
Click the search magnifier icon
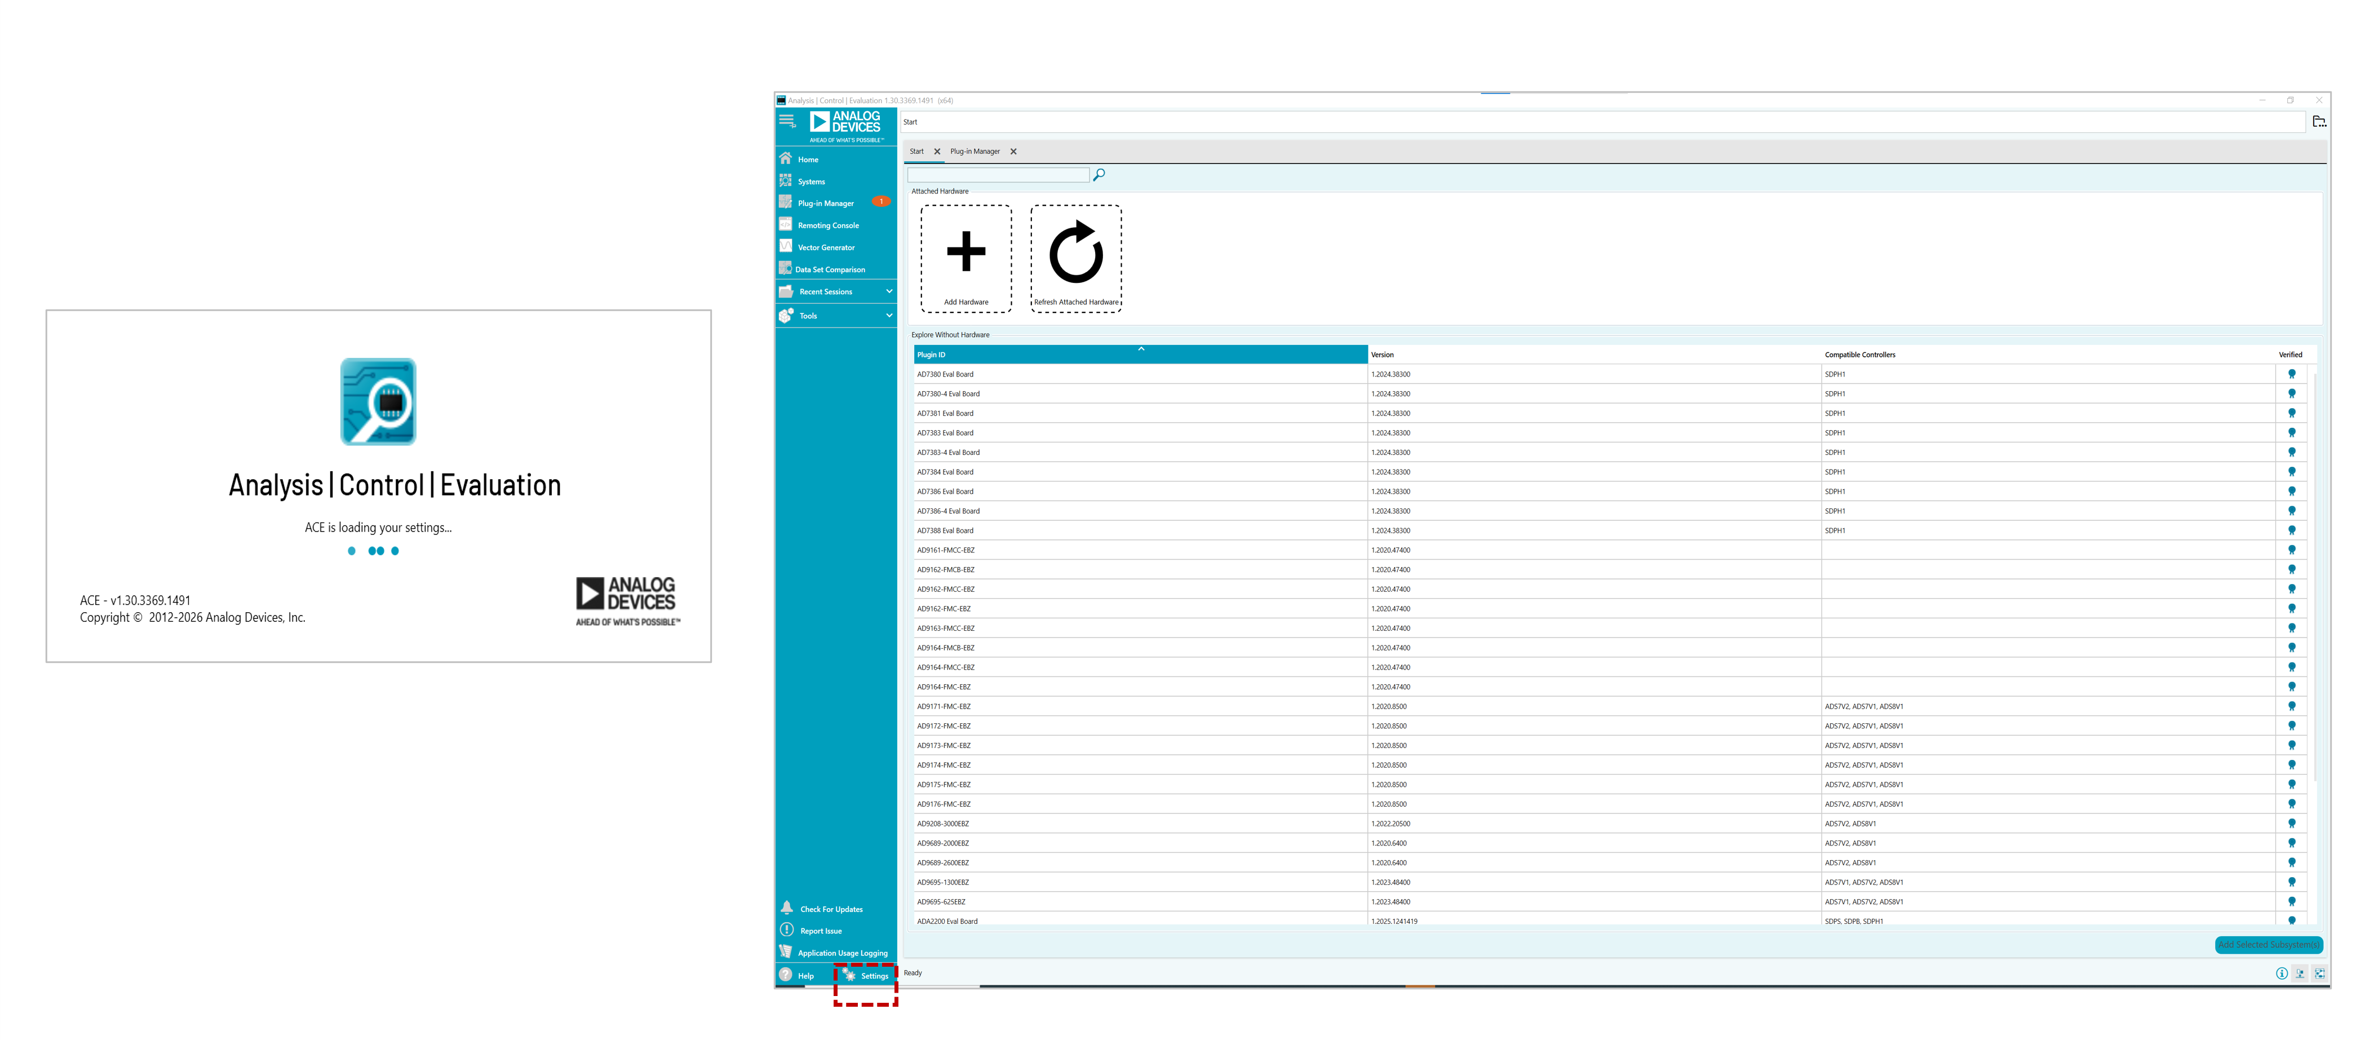click(x=1099, y=174)
